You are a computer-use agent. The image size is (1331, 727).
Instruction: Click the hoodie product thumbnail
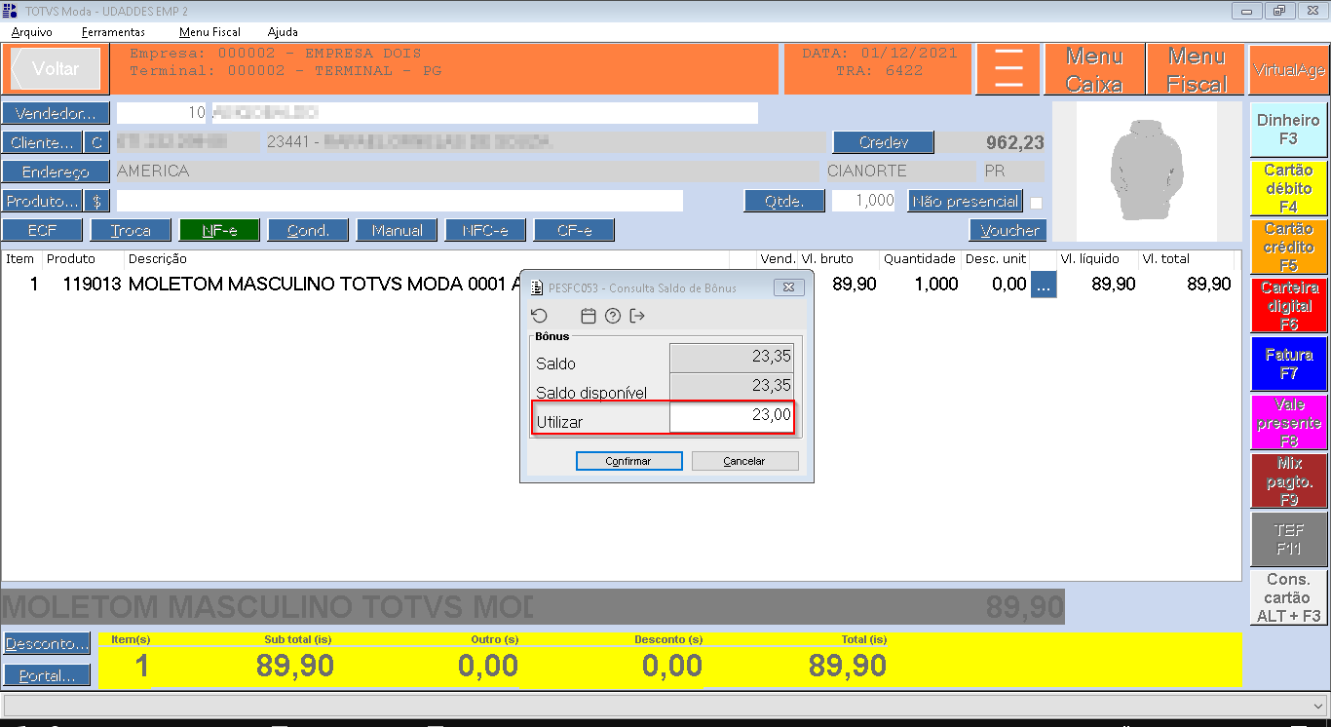pyautogui.click(x=1147, y=173)
